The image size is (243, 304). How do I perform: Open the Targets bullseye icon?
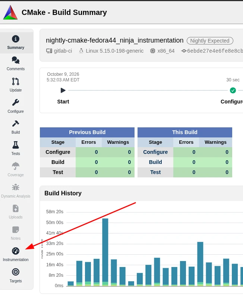16,272
